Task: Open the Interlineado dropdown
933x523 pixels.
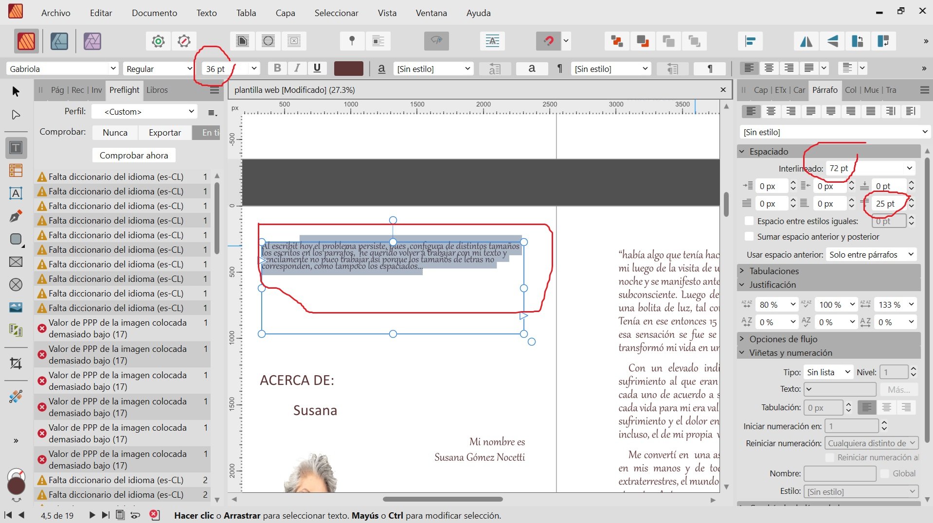Action: [x=909, y=168]
